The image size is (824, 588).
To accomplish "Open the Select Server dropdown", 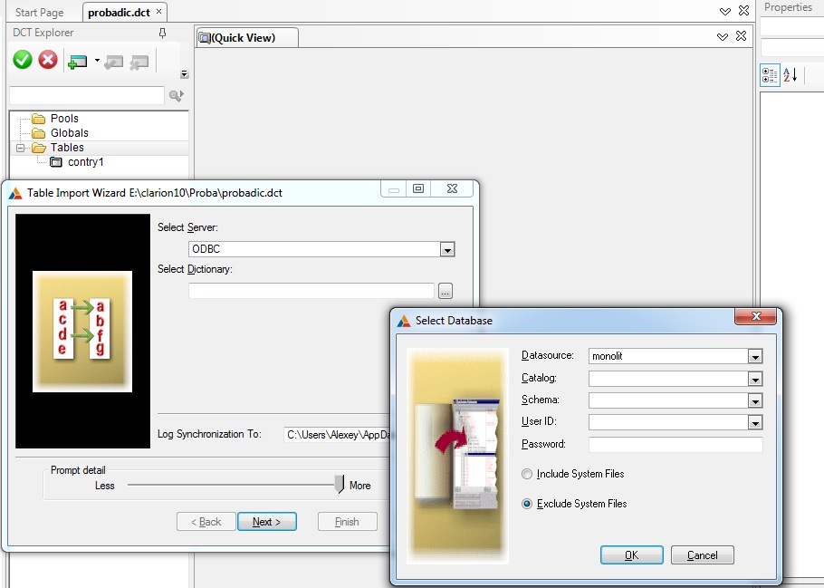I will [446, 249].
